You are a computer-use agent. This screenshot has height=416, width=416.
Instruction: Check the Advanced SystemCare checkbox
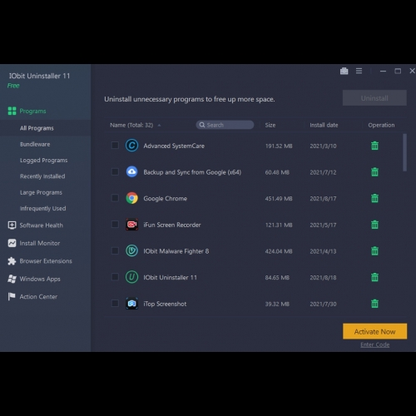coord(115,145)
